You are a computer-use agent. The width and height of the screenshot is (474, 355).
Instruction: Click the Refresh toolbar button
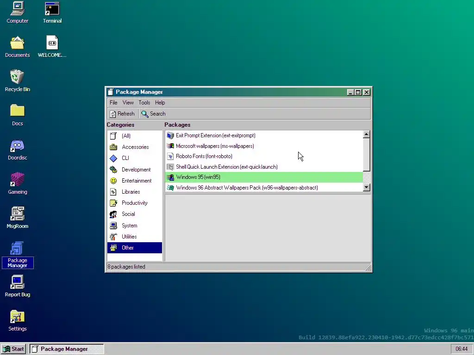click(122, 114)
